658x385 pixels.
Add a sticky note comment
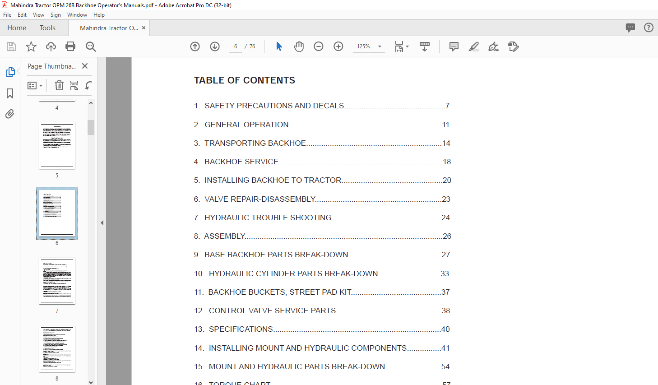(x=454, y=46)
